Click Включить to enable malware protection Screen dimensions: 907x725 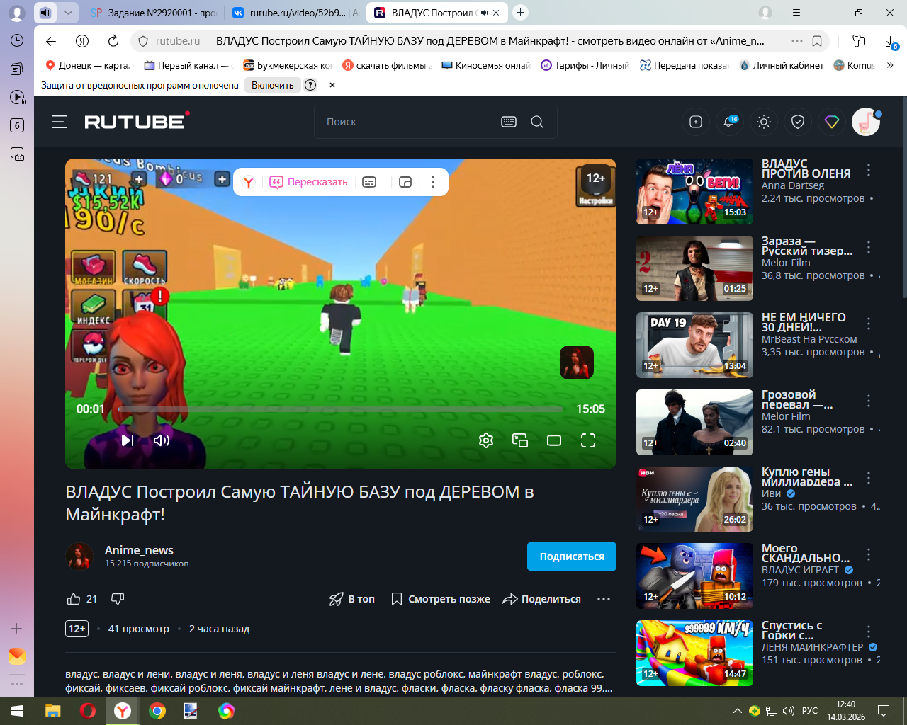click(x=272, y=85)
